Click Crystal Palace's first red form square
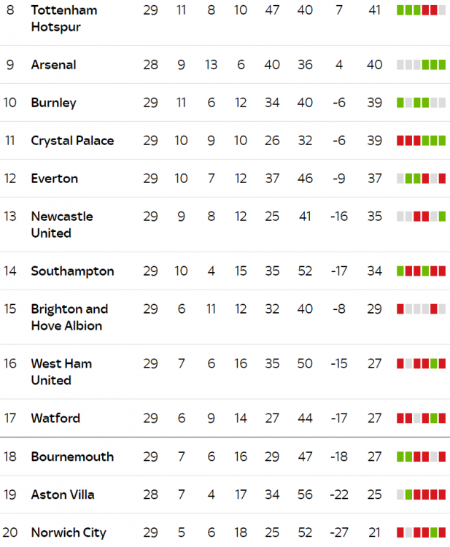450x547 pixels. tap(400, 141)
